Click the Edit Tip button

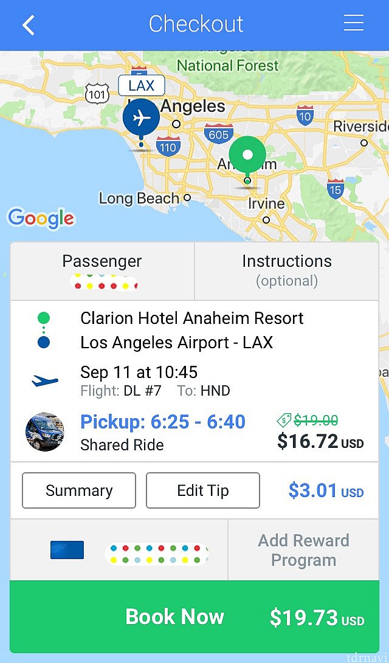pyautogui.click(x=203, y=490)
